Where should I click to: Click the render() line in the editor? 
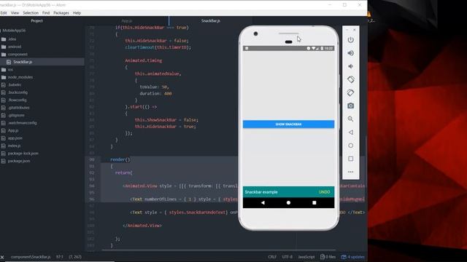tap(120, 159)
